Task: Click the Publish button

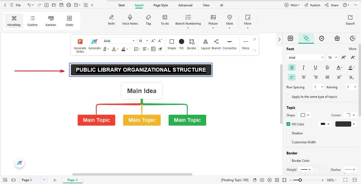Action: tap(315, 5)
